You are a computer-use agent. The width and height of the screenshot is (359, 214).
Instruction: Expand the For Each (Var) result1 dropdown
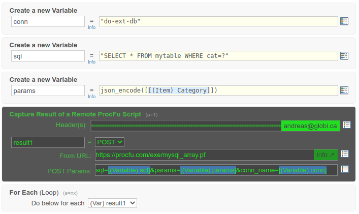point(112,203)
